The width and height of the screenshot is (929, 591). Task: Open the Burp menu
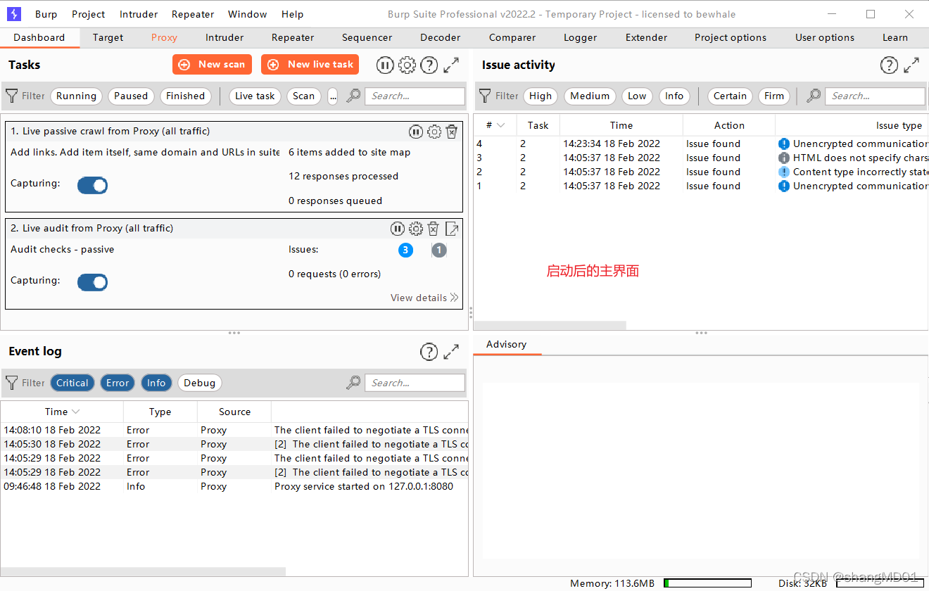point(46,14)
